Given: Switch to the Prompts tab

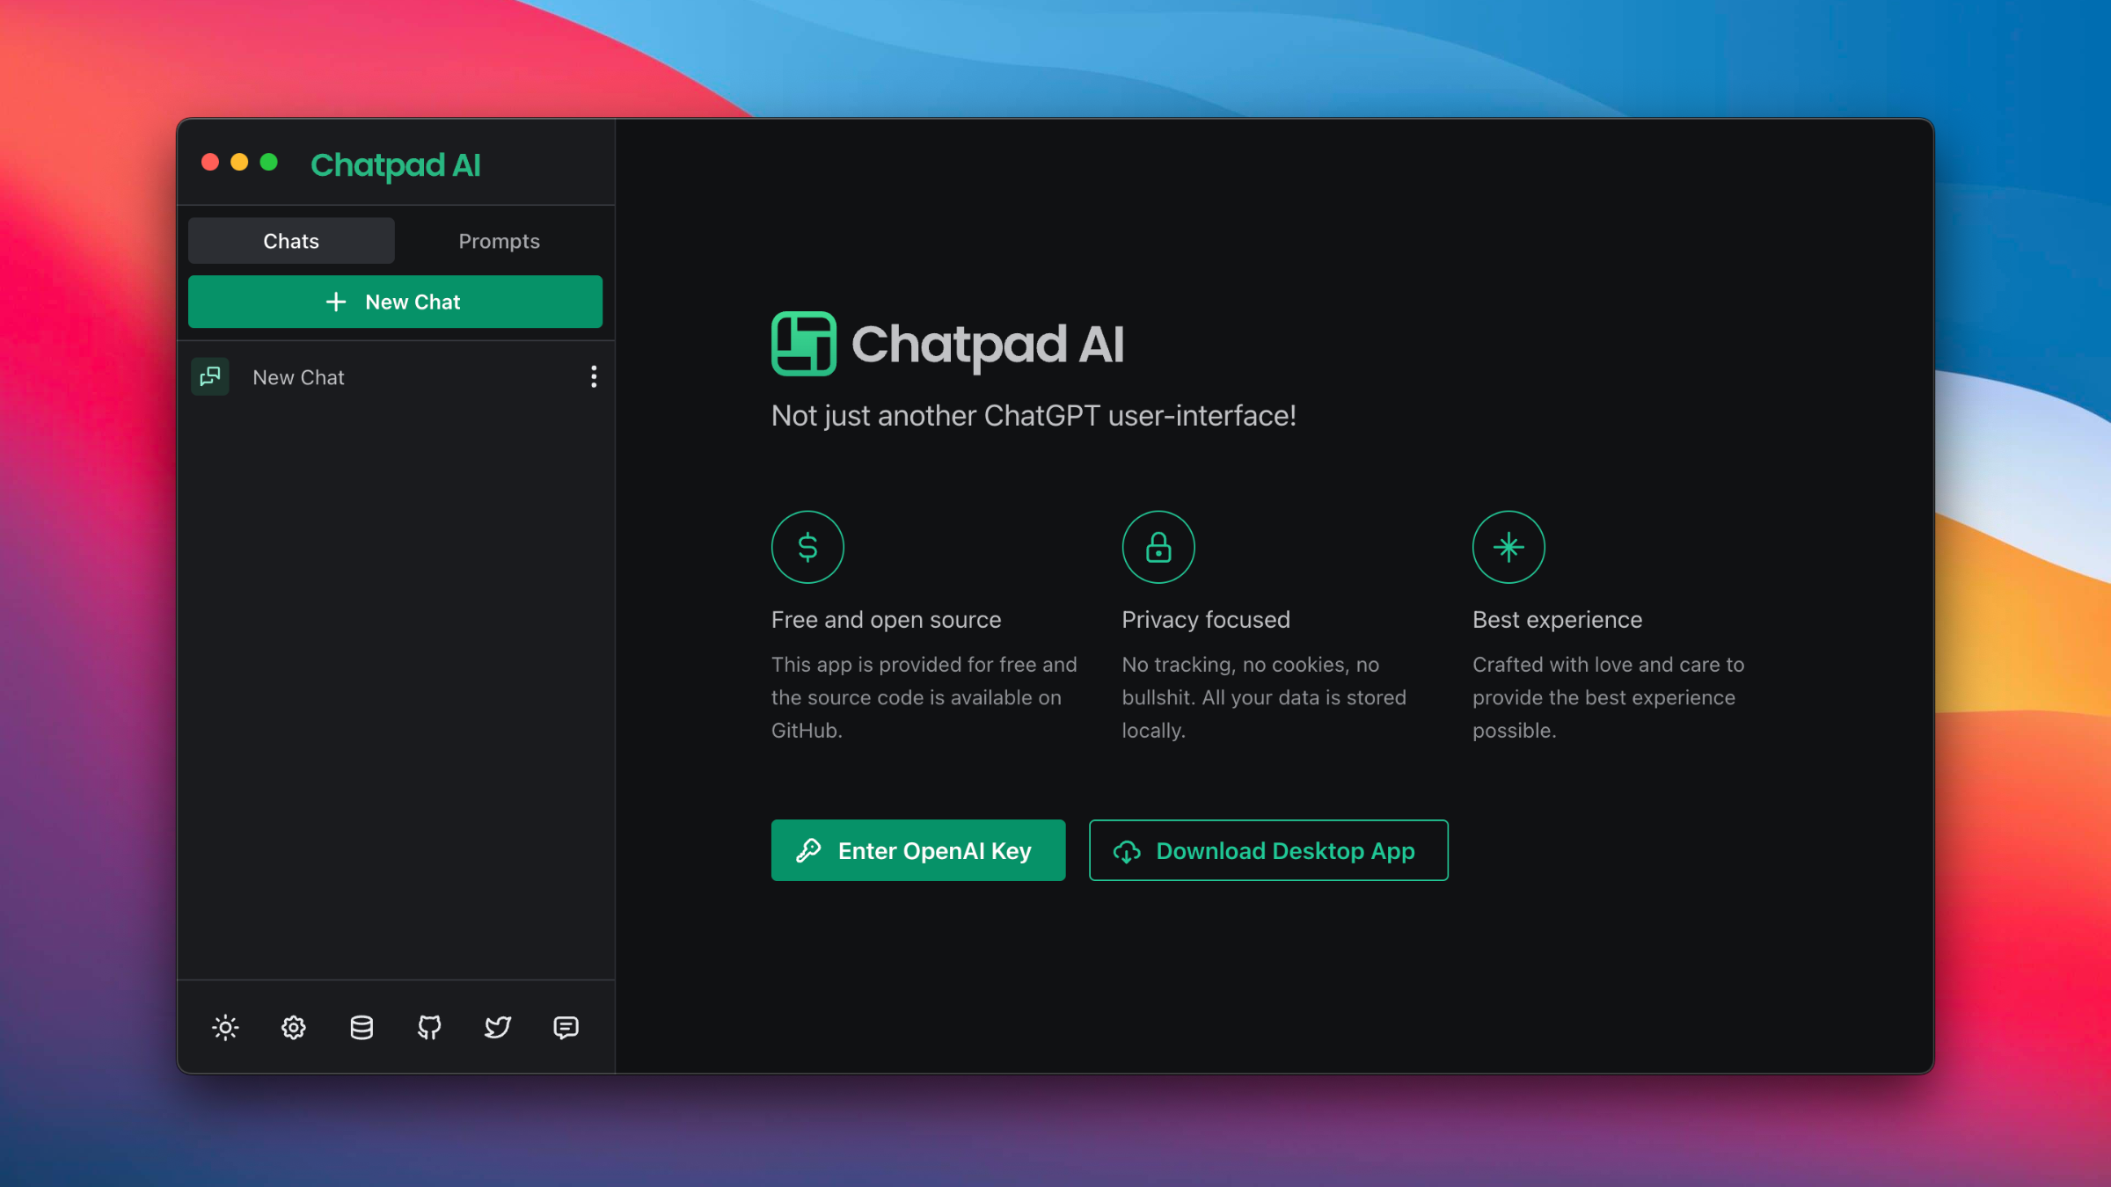Looking at the screenshot, I should [x=499, y=241].
